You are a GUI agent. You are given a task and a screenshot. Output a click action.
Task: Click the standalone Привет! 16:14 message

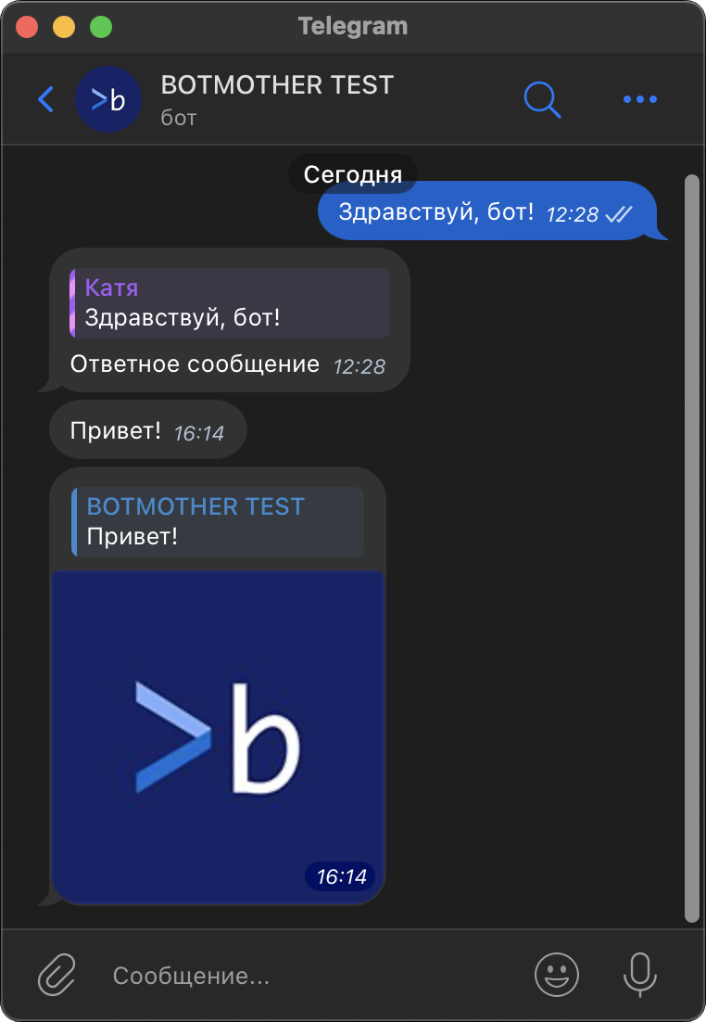148,430
